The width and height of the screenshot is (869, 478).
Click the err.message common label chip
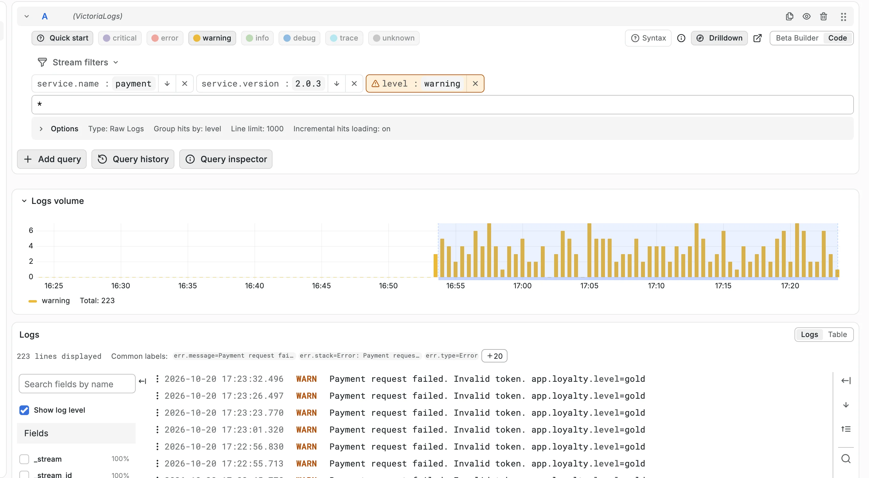coord(234,356)
